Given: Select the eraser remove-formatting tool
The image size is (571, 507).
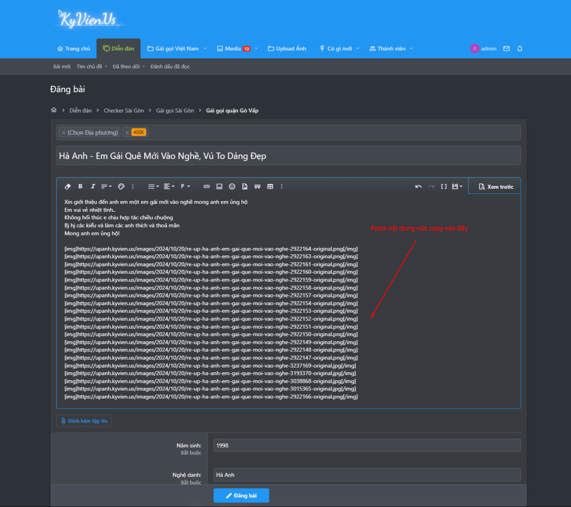Looking at the screenshot, I should (x=68, y=186).
